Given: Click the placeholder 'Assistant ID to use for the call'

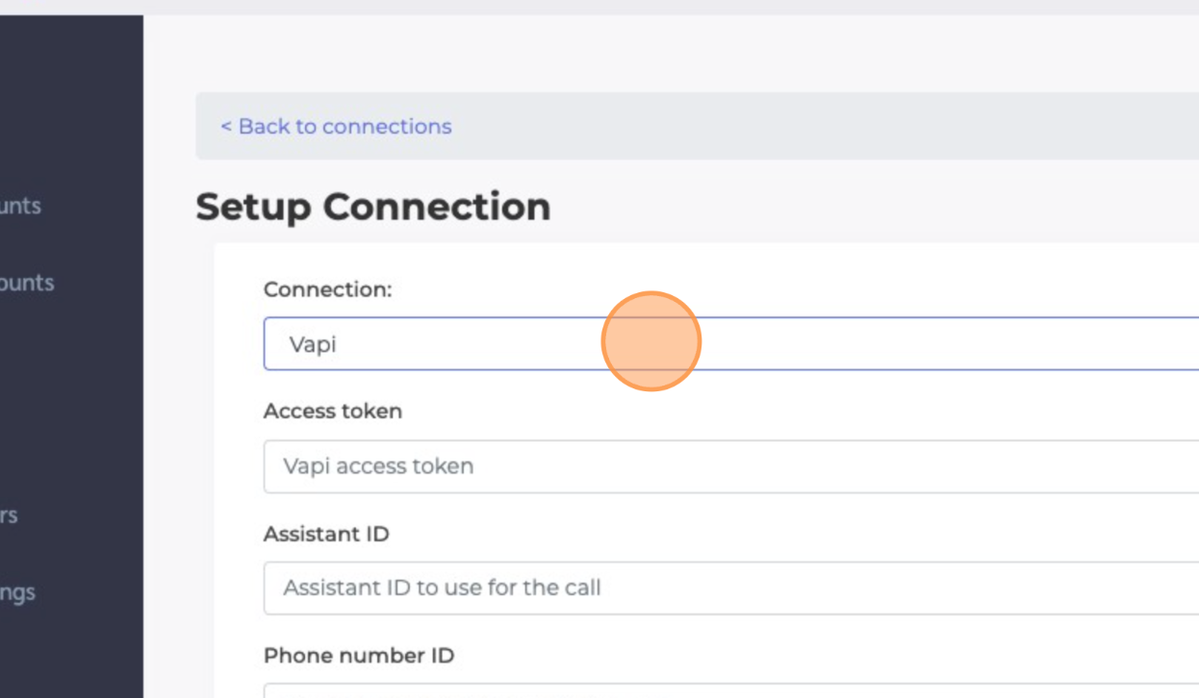Looking at the screenshot, I should (x=442, y=587).
